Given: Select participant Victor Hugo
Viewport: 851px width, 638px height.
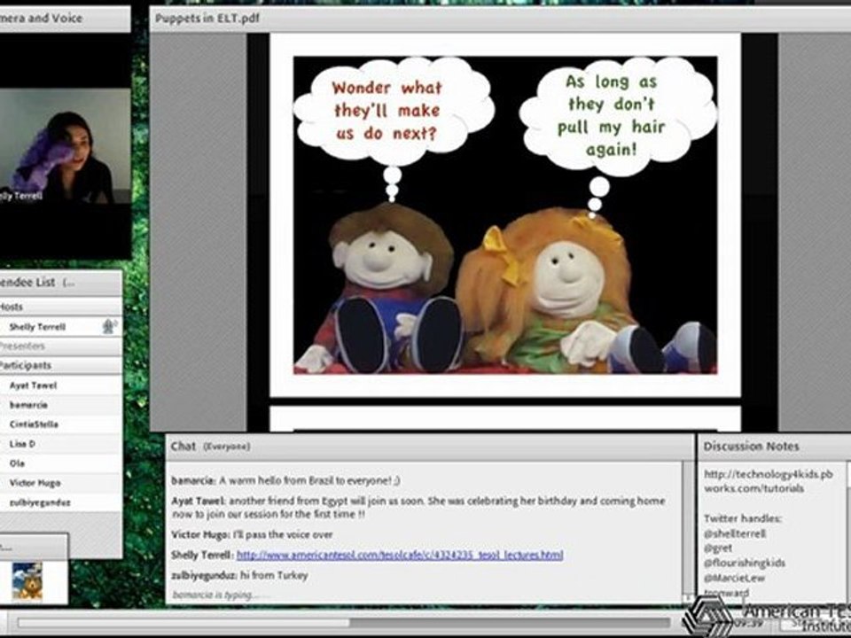Looking at the screenshot, I should click(61, 483).
